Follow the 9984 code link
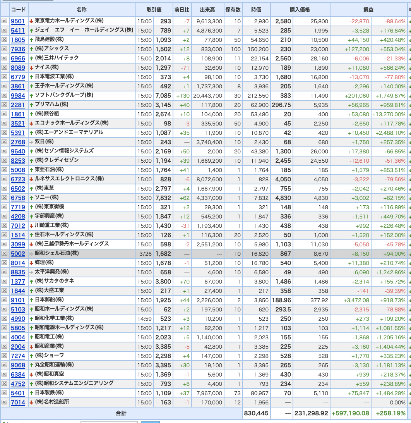This screenshot has height=423, width=411. [18, 96]
